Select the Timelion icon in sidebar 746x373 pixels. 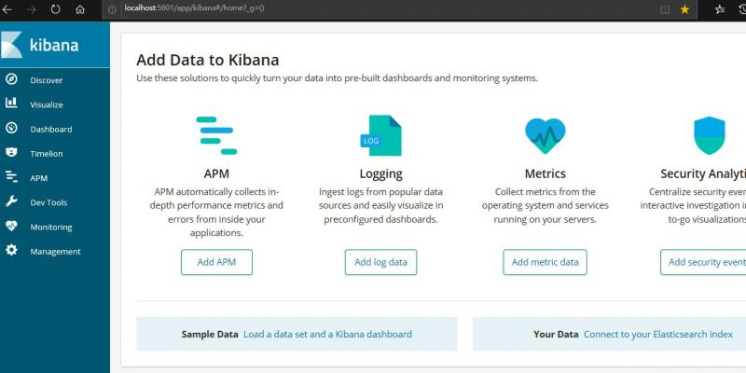[11, 153]
